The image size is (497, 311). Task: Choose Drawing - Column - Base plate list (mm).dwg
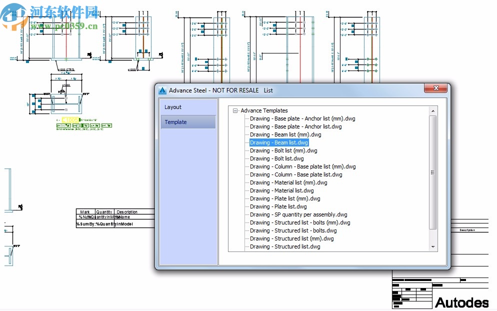pos(302,166)
